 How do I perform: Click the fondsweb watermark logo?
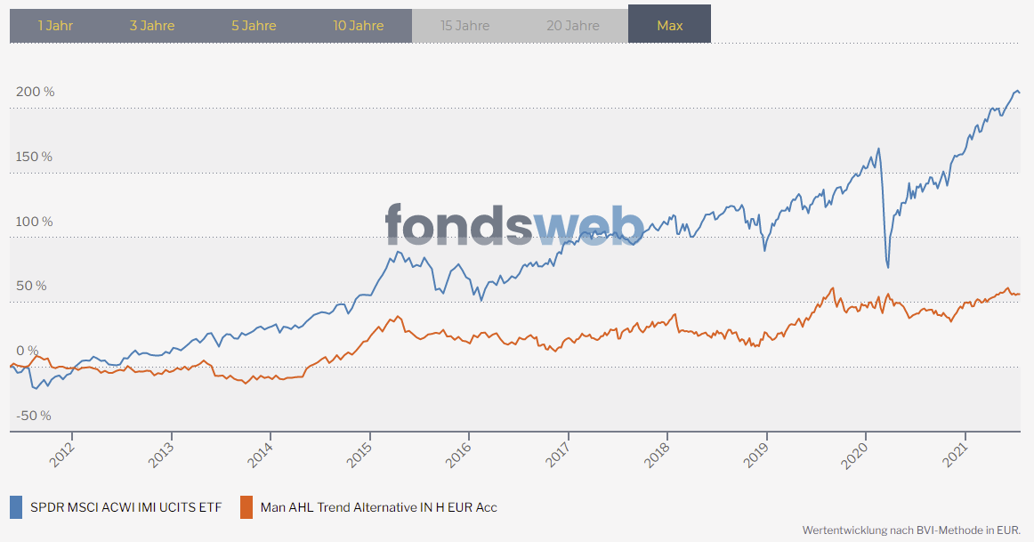pyautogui.click(x=514, y=224)
